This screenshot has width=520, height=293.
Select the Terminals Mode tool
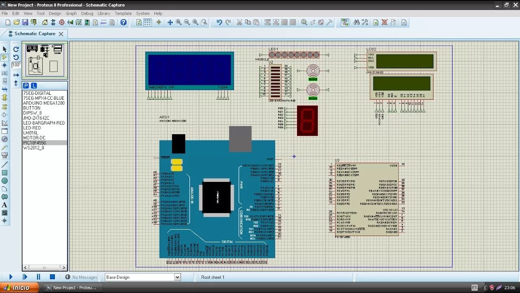[x=4, y=107]
